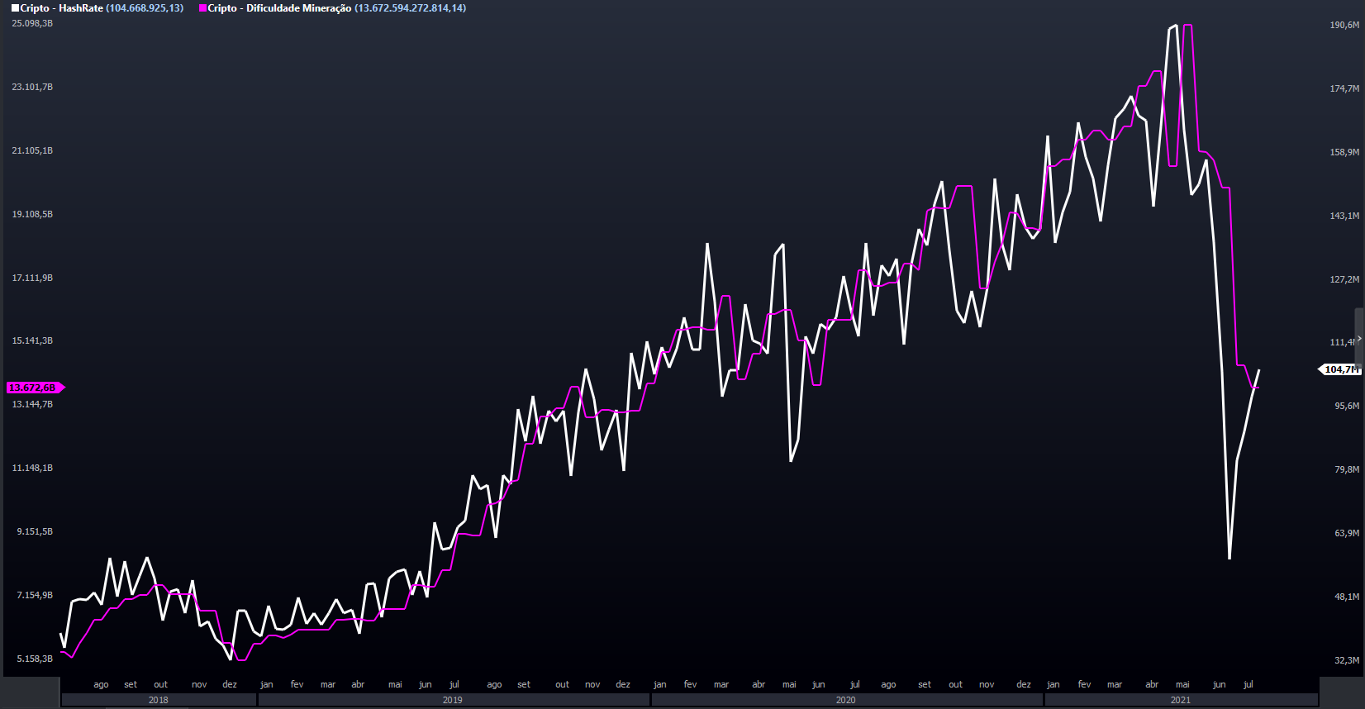Select the 'Cripto - Dificuldade Mineração' legend label
The image size is (1365, 709).
pos(279,8)
